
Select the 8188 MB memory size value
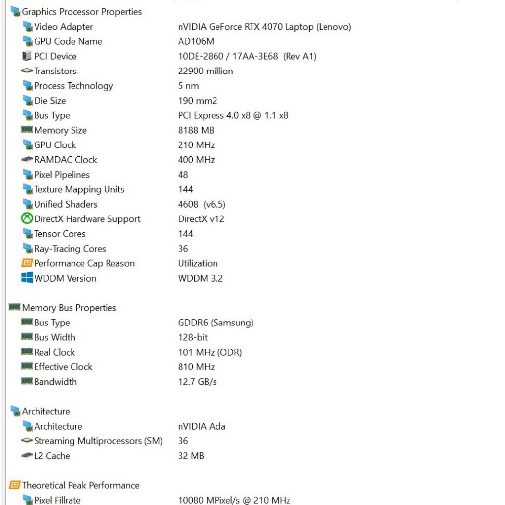click(196, 130)
